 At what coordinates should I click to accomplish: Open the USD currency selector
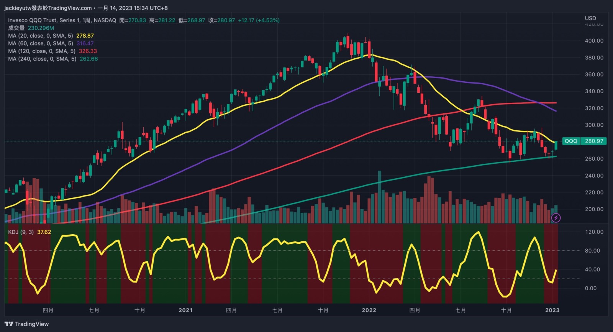590,18
